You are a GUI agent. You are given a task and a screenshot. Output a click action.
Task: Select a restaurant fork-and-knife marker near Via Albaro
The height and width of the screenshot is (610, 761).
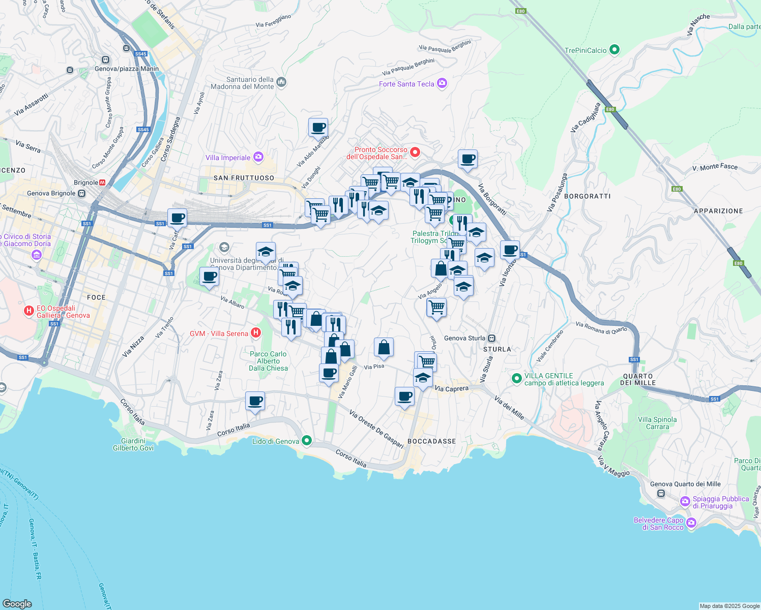280,308
